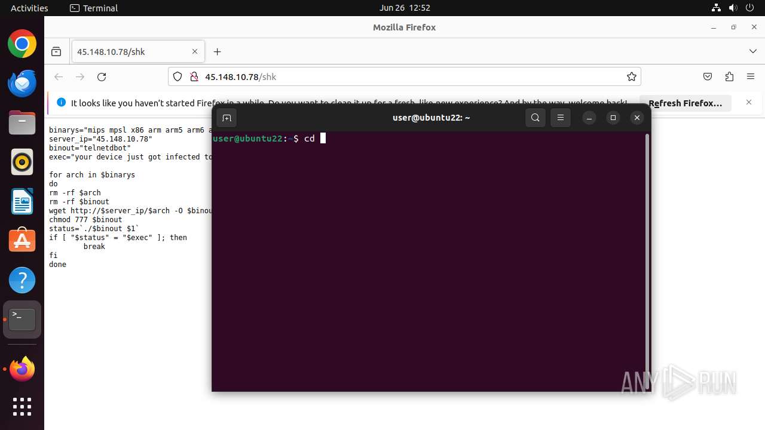Click the 'status=`./$binout $1`' line
765x430 pixels.
pos(94,228)
